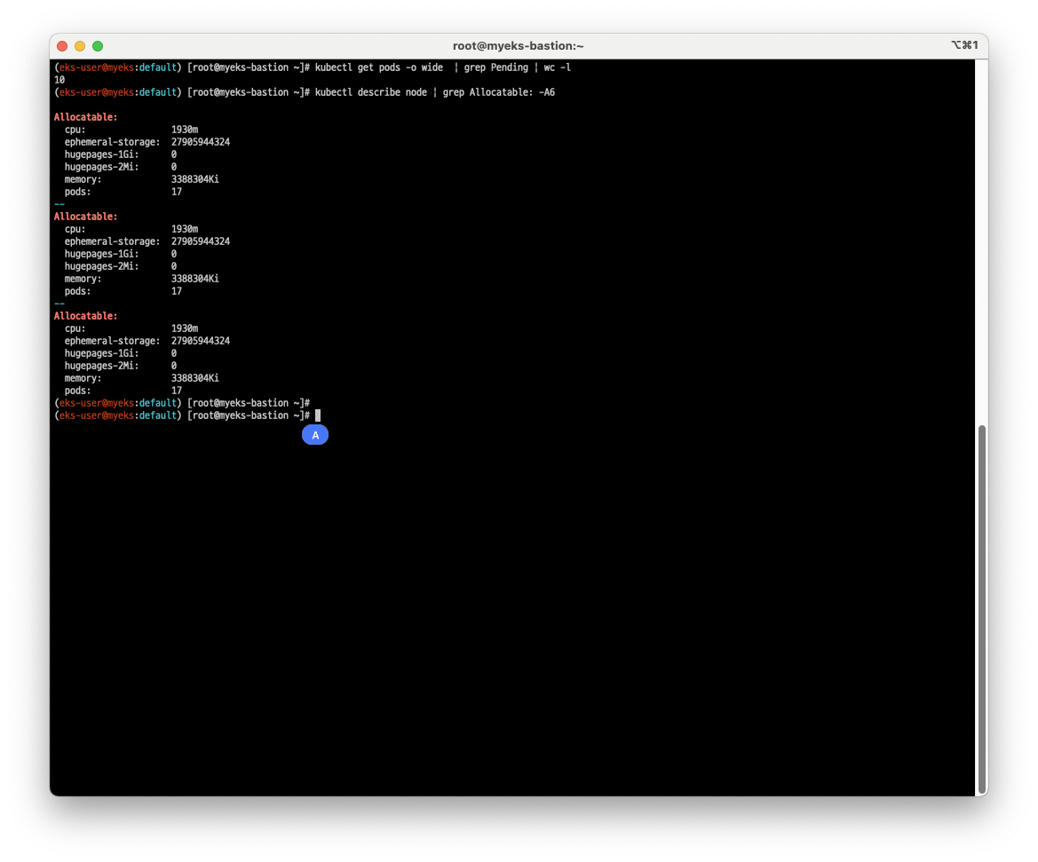Click '27905944324' in the first Allocatable block

click(x=201, y=142)
